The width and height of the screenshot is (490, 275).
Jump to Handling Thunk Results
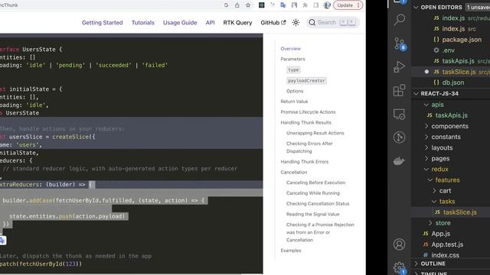point(305,122)
